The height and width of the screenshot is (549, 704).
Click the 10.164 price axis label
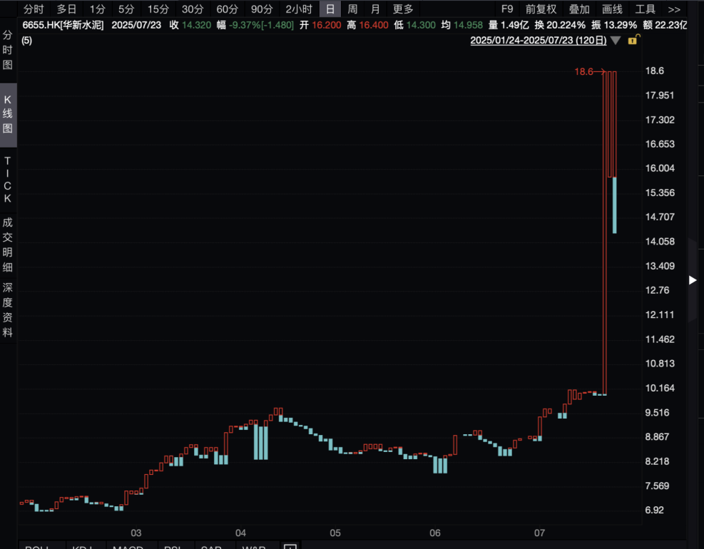point(660,388)
